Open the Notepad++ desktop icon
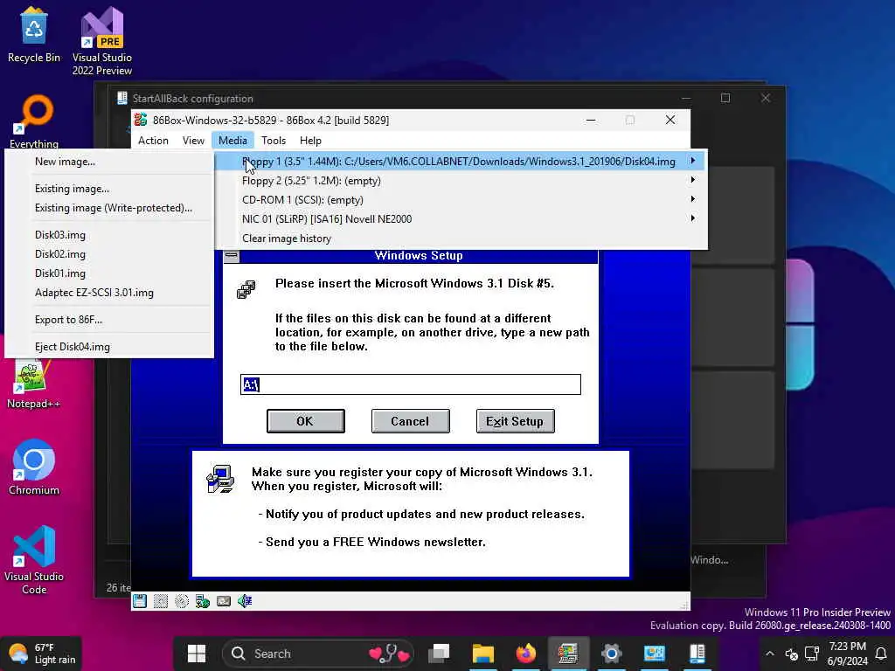The height and width of the screenshot is (671, 895). (33, 385)
